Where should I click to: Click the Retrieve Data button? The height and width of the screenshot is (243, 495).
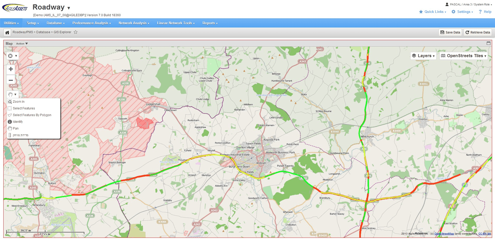tap(478, 32)
